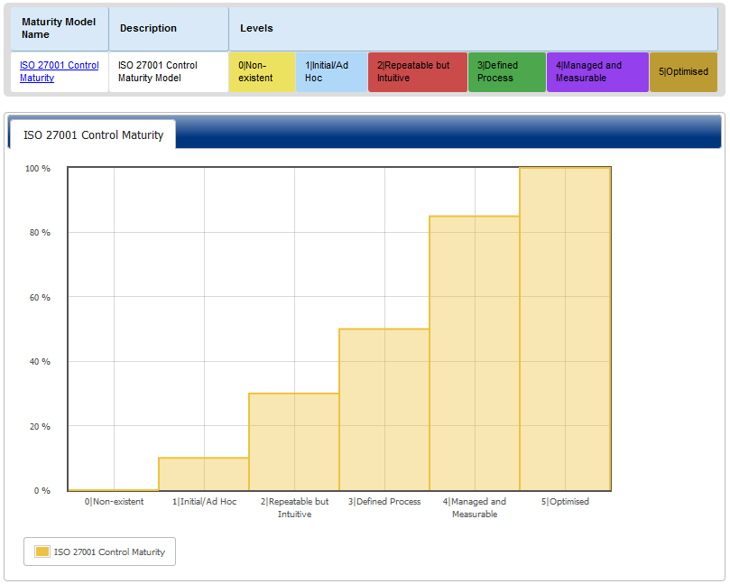Click the 2|Repeatable but Intuitive red cell
This screenshot has width=730, height=584.
click(418, 71)
